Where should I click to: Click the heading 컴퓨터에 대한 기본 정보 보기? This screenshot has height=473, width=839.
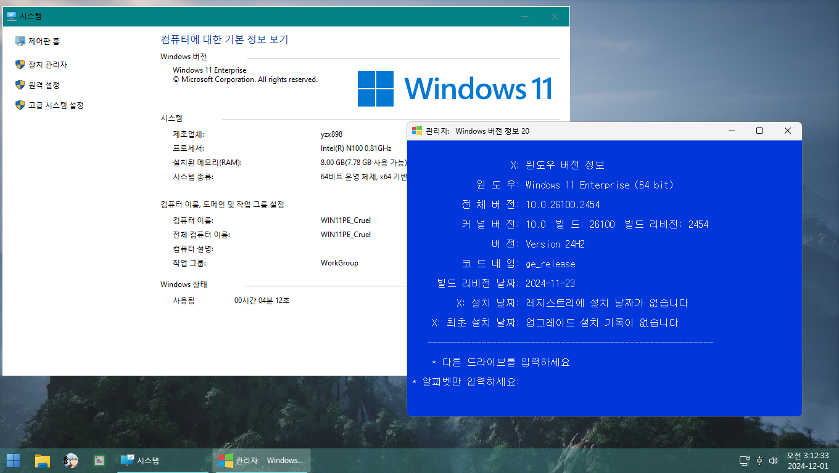(x=225, y=39)
